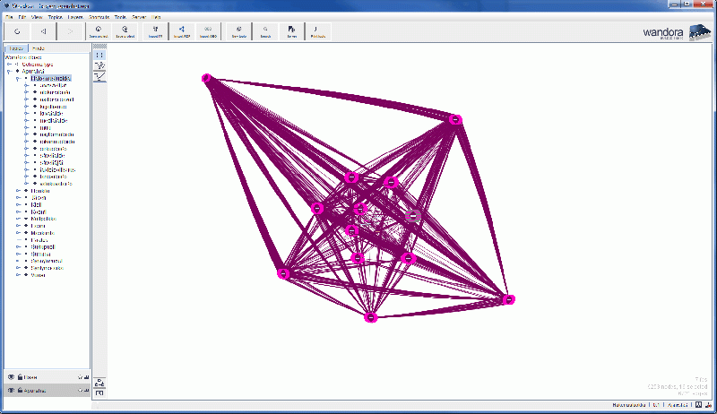Switch to the Finder tab
The width and height of the screenshot is (717, 414).
pos(37,48)
